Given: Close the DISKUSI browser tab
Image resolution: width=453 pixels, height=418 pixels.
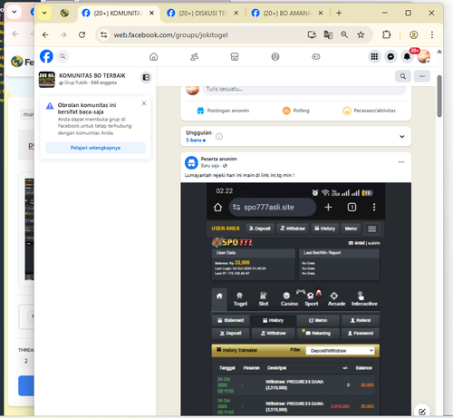Looking at the screenshot, I should pos(236,13).
